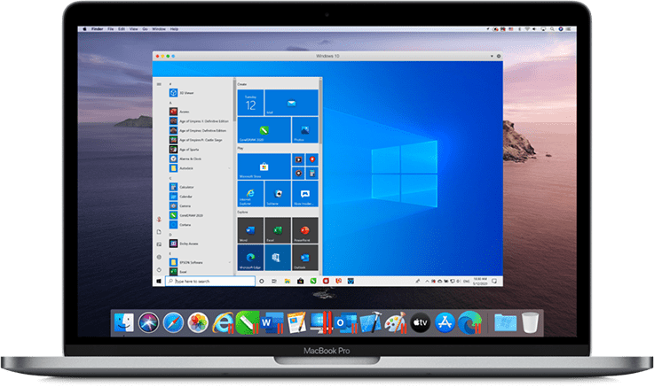The image size is (654, 387).
Task: Open Finder in the Mac Dock
Action: click(x=124, y=322)
